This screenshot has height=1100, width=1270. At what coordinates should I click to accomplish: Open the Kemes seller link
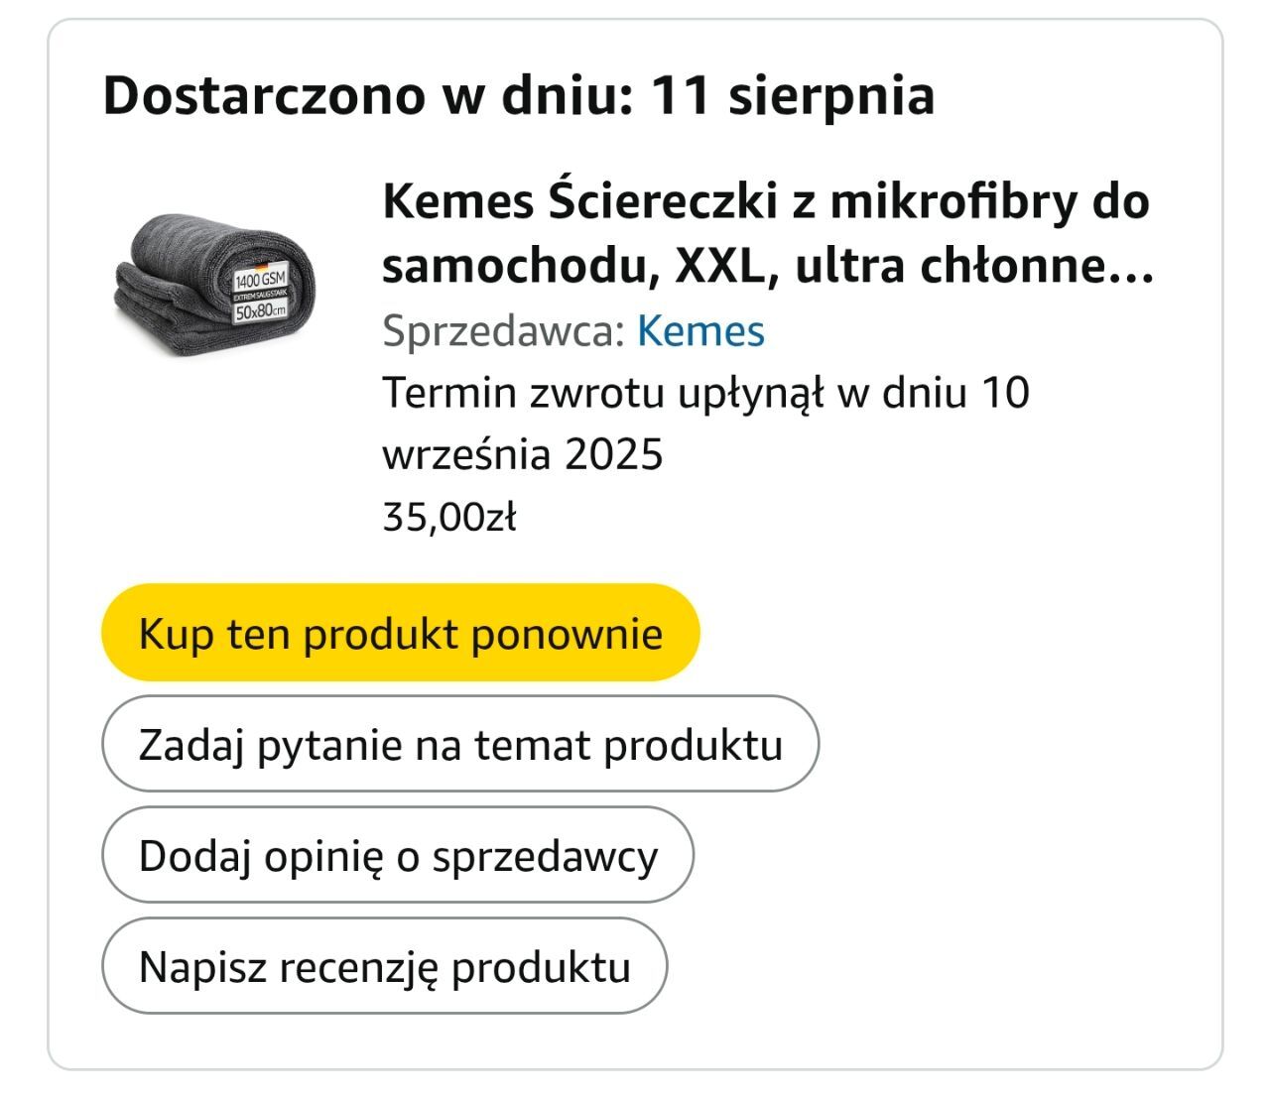coord(700,331)
